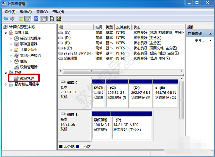
Task: Click the disk view vertical scrollbar thumb
Action: pyautogui.click(x=181, y=100)
